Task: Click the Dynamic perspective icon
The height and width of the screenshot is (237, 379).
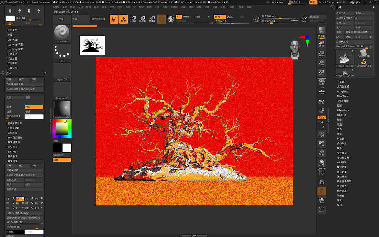Action: point(322,81)
